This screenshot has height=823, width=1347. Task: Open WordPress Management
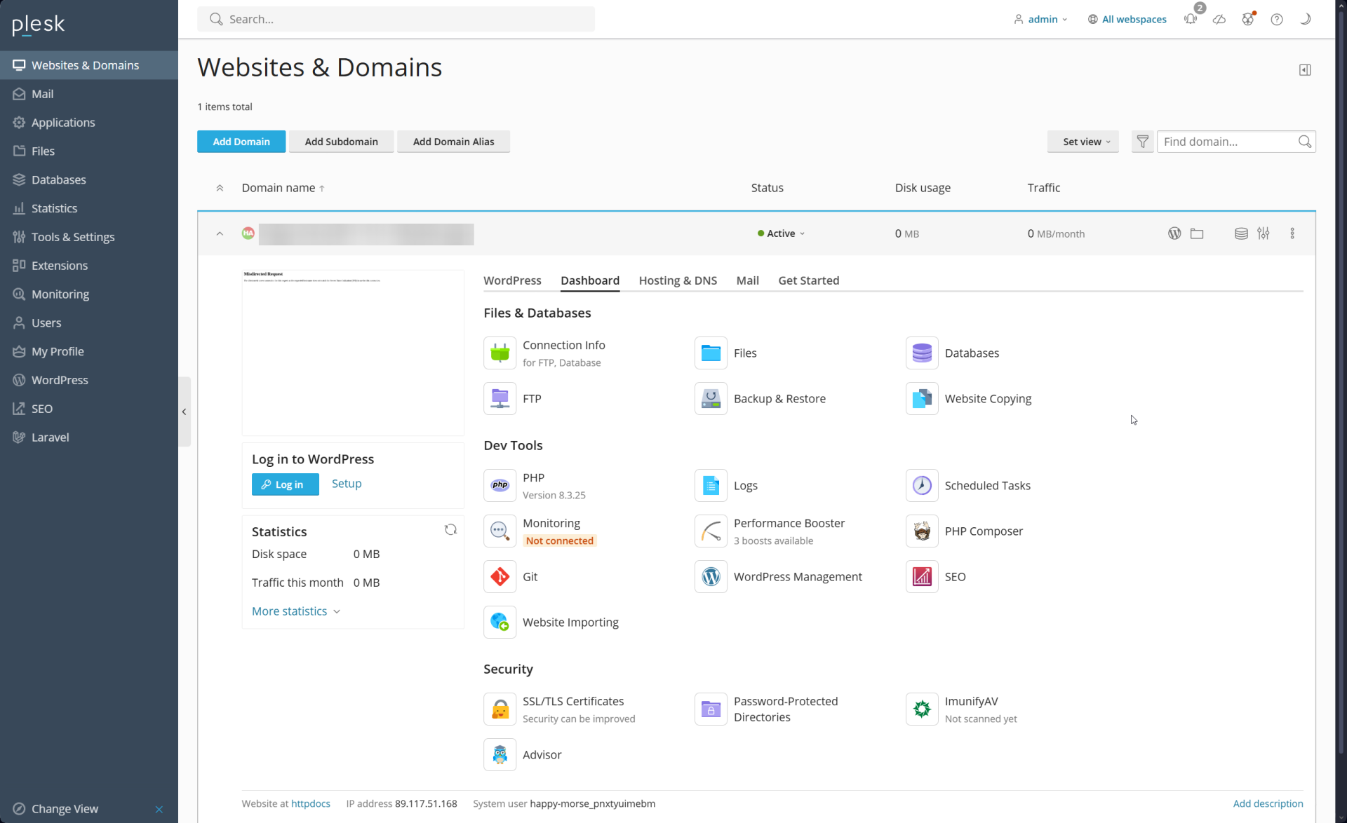[778, 576]
